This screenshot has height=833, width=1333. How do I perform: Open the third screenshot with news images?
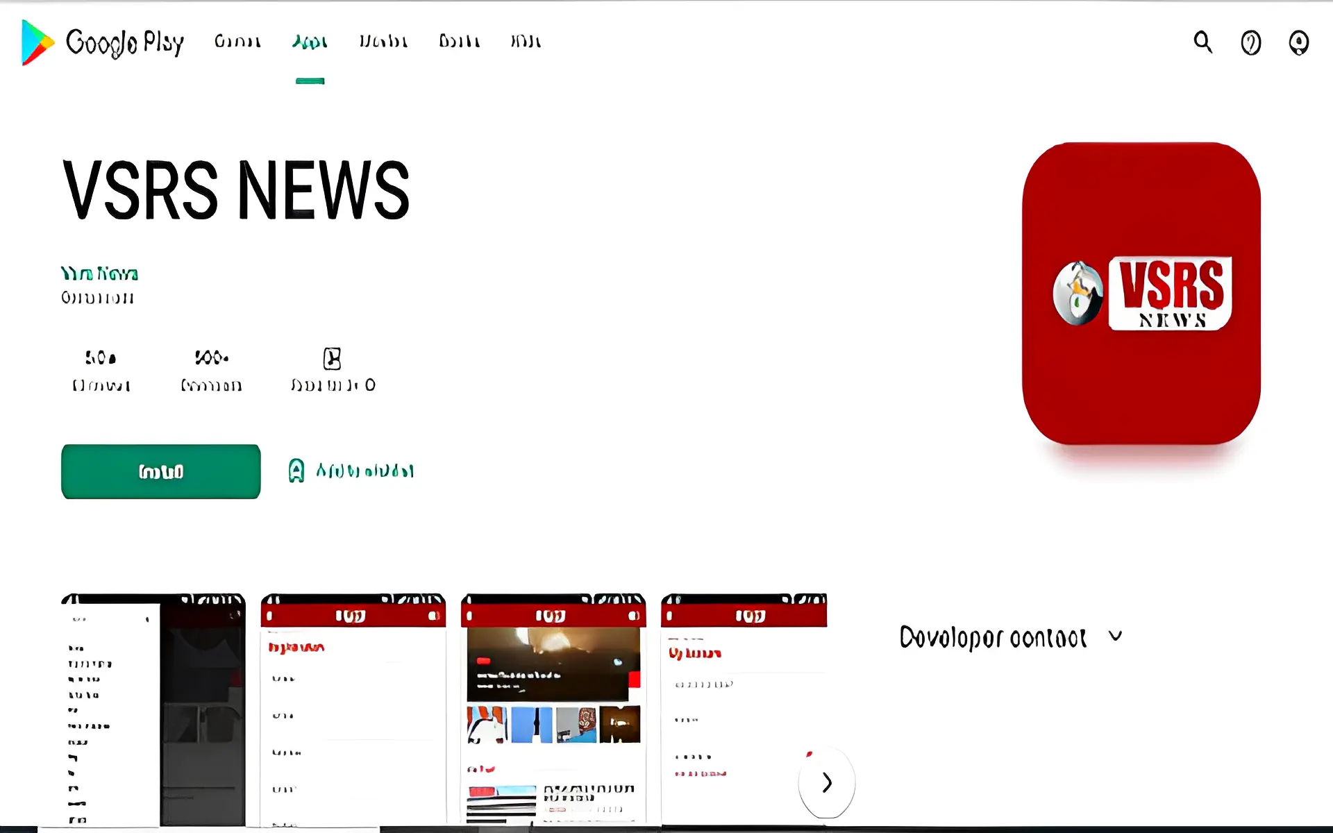(553, 709)
